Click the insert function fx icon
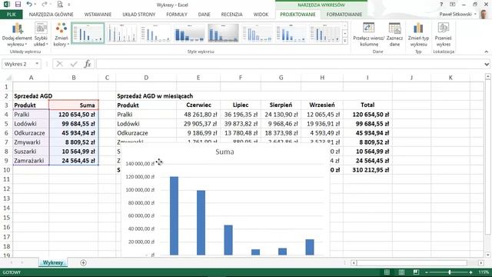This screenshot has height=277, width=492. click(88, 64)
